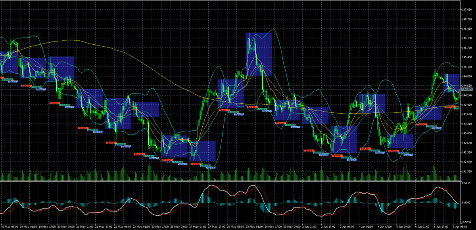Click the 144.860 price axis label

[x=467, y=76]
